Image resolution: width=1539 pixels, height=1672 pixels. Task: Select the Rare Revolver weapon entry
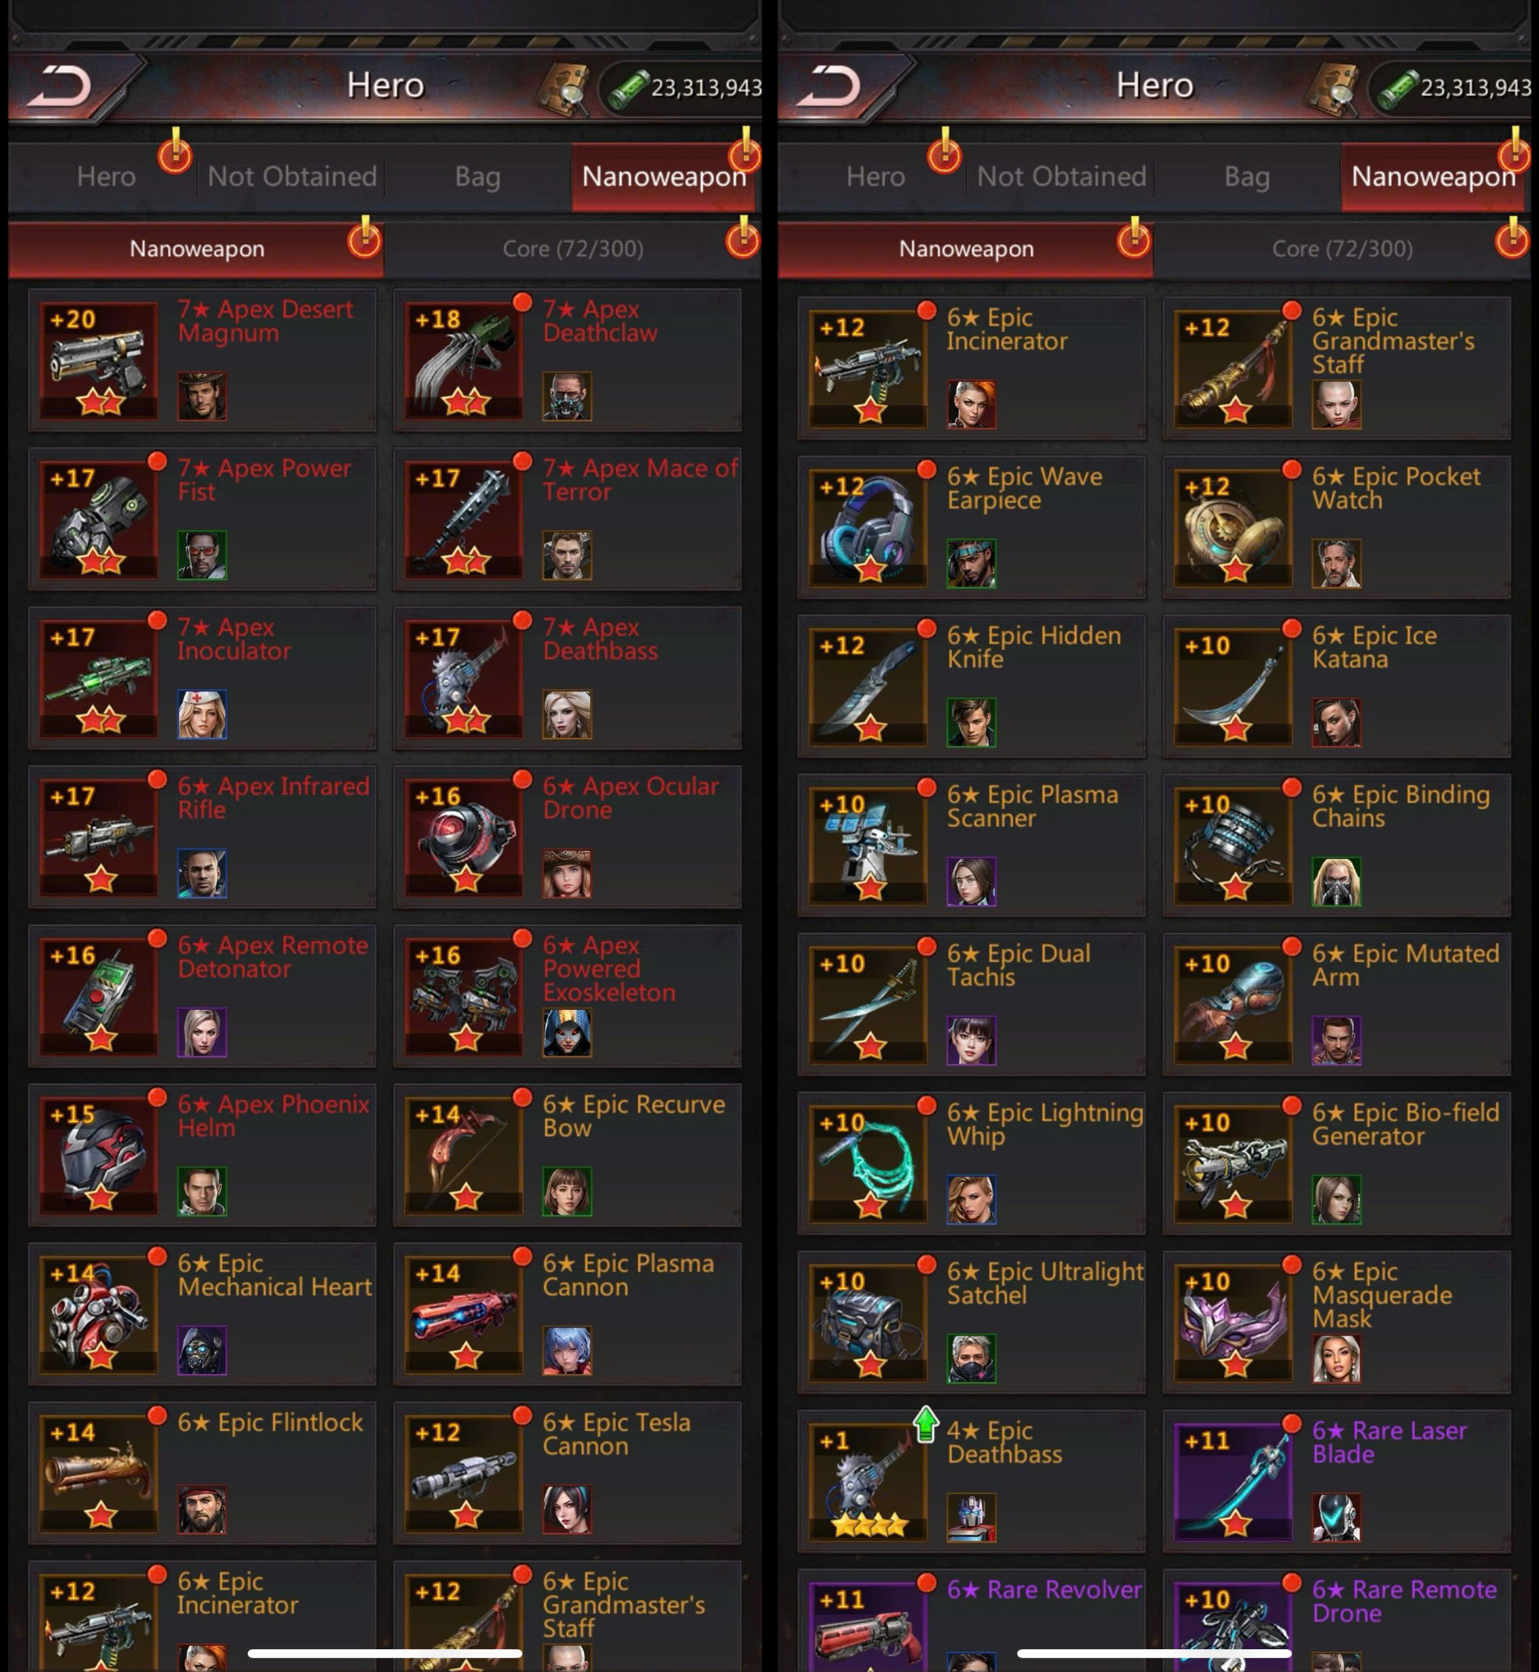coord(971,1620)
